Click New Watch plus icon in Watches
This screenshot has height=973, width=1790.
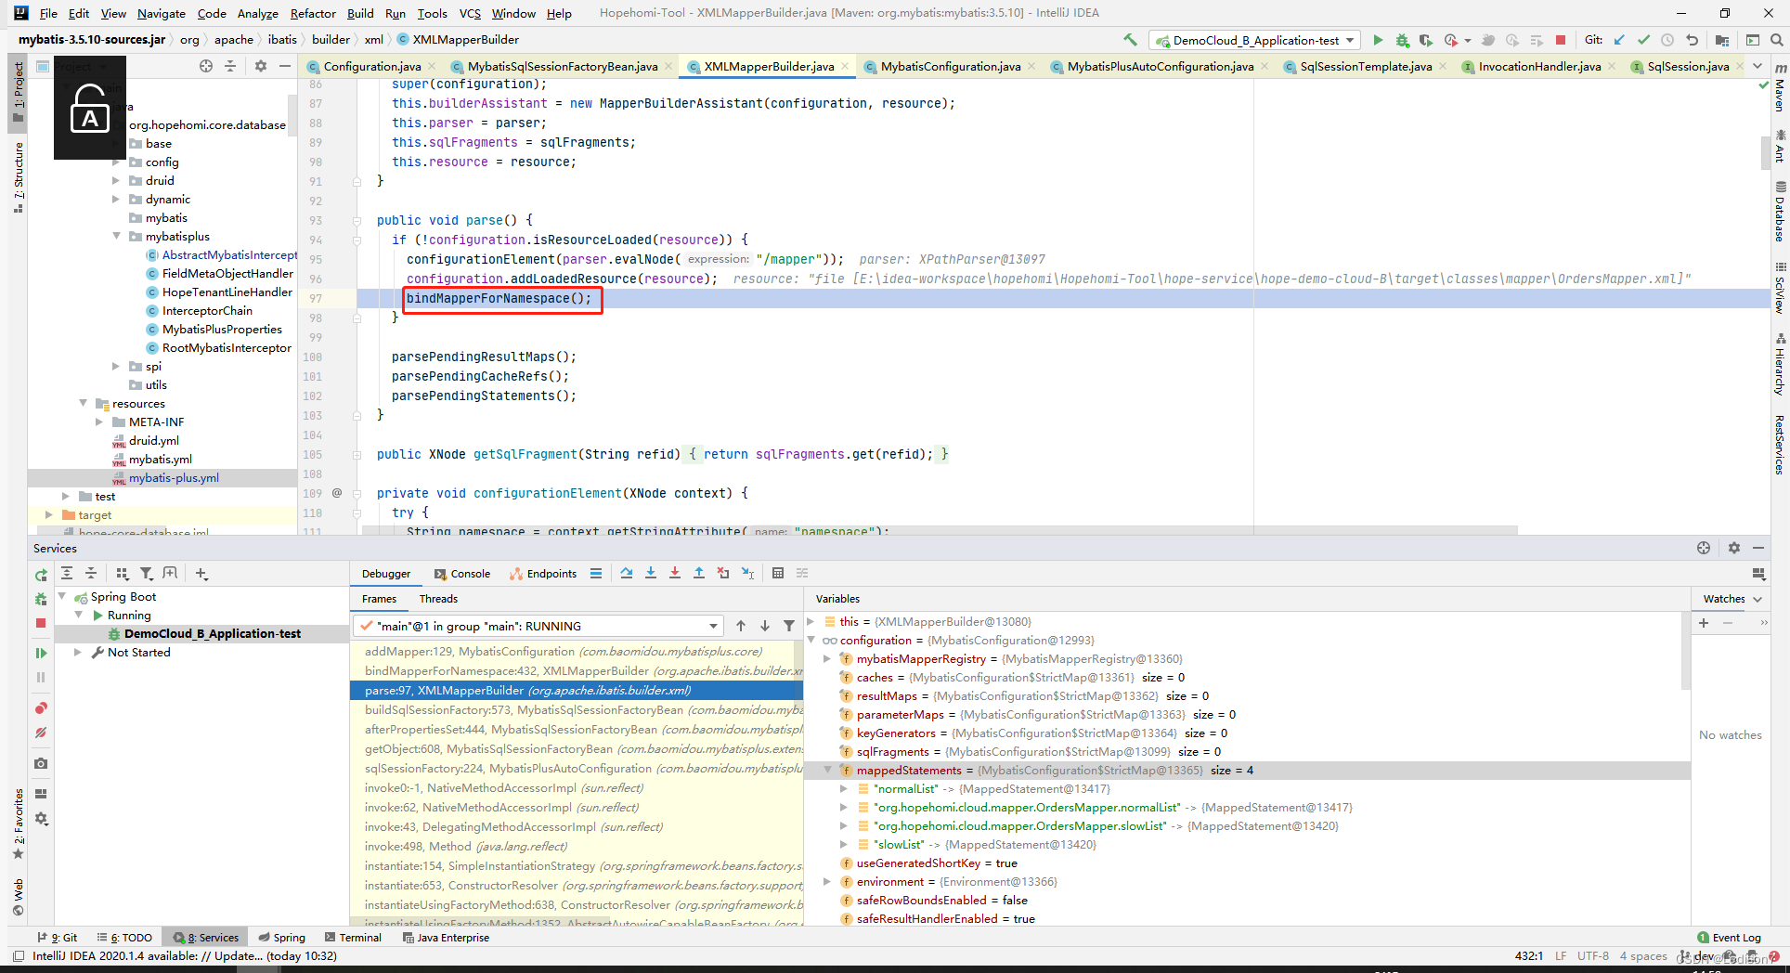[x=1704, y=623]
